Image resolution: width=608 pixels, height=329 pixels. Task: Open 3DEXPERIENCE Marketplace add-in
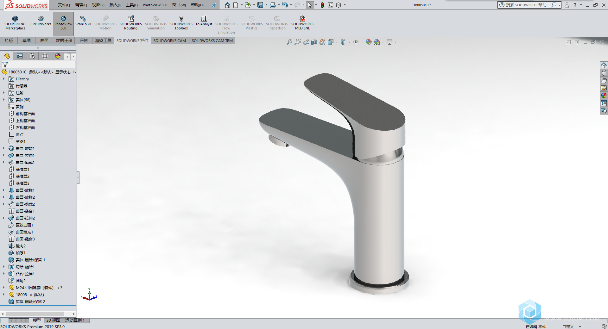point(15,23)
